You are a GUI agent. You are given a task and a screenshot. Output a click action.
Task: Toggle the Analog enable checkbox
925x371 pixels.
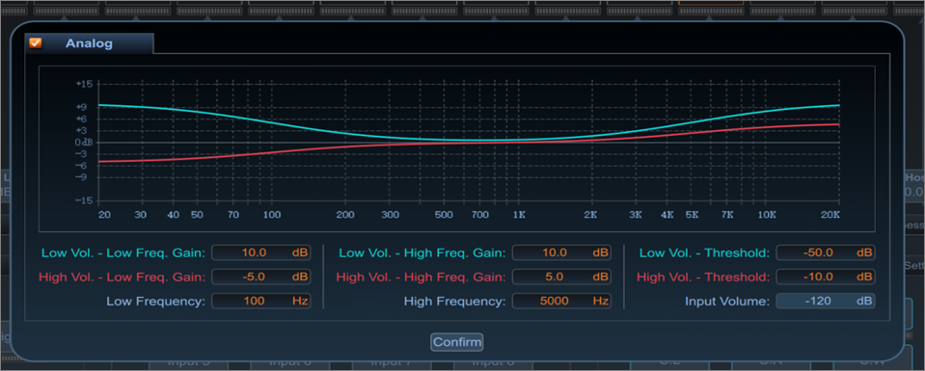click(36, 43)
